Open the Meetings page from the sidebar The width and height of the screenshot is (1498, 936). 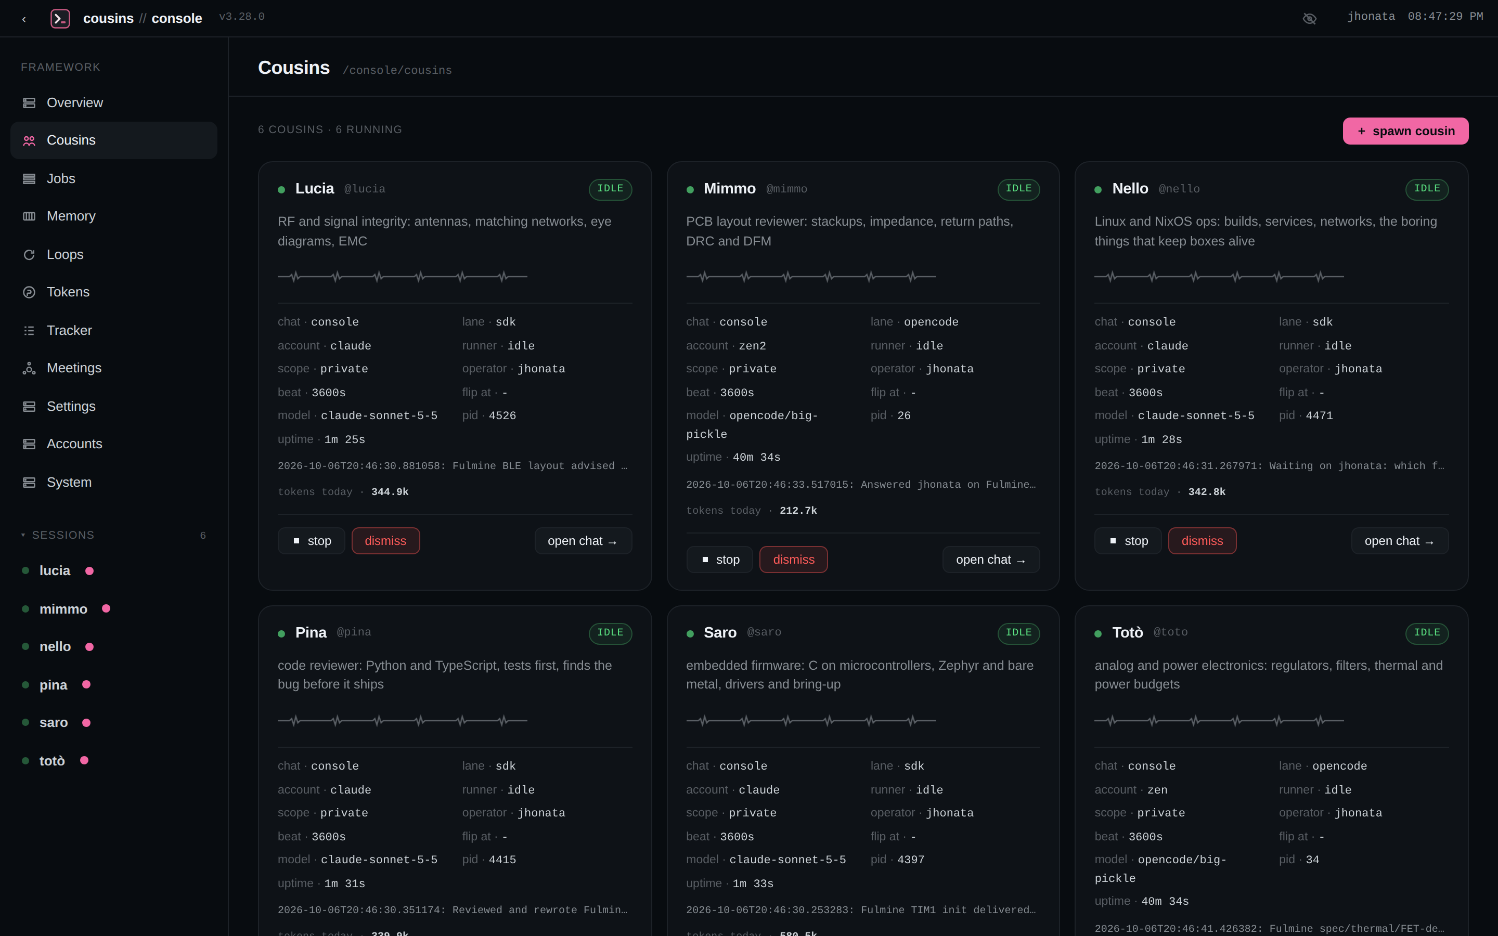coord(114,368)
